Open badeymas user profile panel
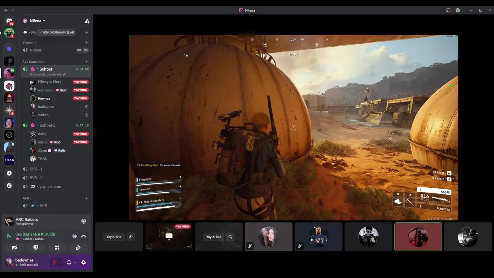 coord(27,263)
